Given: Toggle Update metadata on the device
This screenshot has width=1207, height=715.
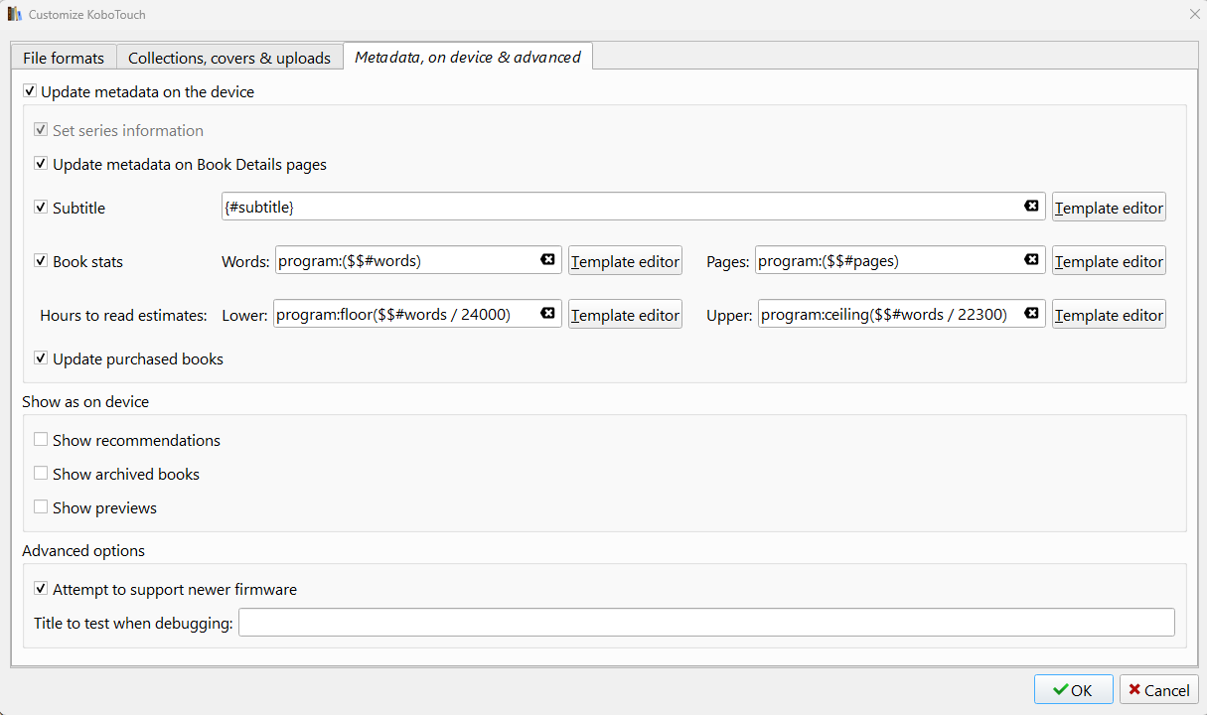Looking at the screenshot, I should 30,92.
